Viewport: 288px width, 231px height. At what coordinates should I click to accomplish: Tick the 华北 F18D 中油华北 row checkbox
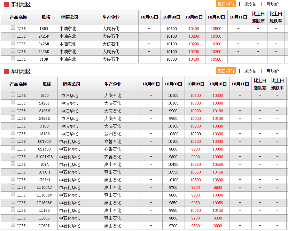[x=13, y=125]
